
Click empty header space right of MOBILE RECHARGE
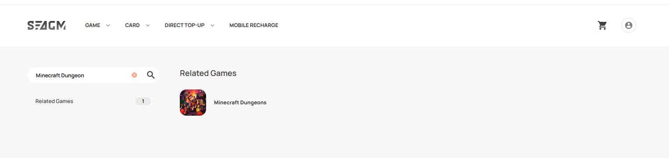[x=438, y=25]
